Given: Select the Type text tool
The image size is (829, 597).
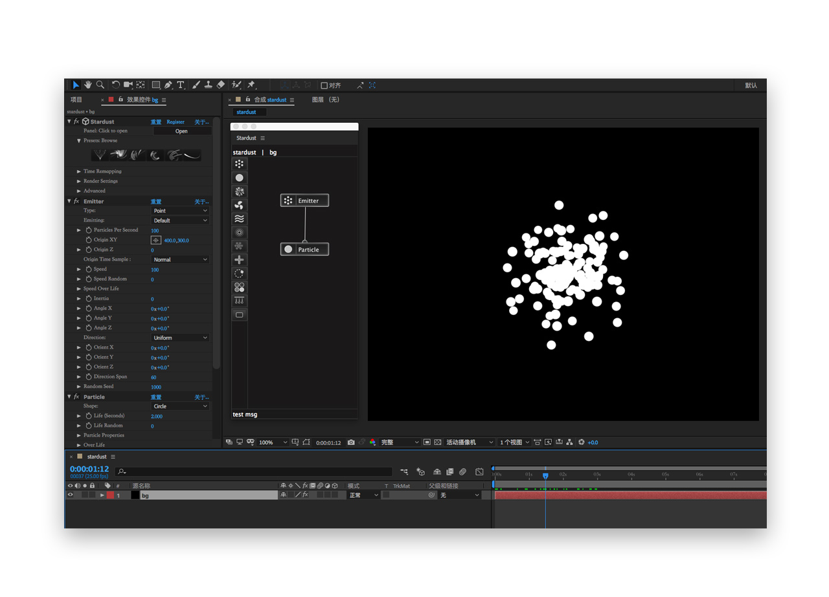Looking at the screenshot, I should (181, 85).
